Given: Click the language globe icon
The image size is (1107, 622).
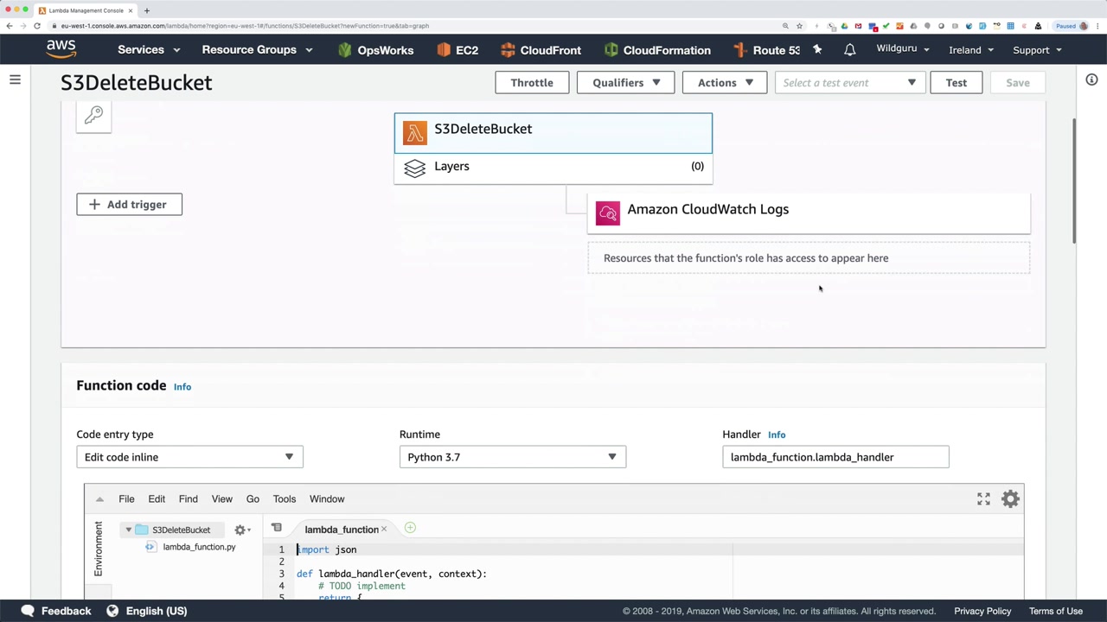Looking at the screenshot, I should coord(112,611).
